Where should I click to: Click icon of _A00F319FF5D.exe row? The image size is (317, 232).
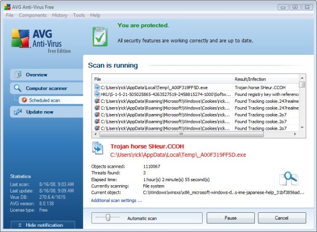(97, 87)
